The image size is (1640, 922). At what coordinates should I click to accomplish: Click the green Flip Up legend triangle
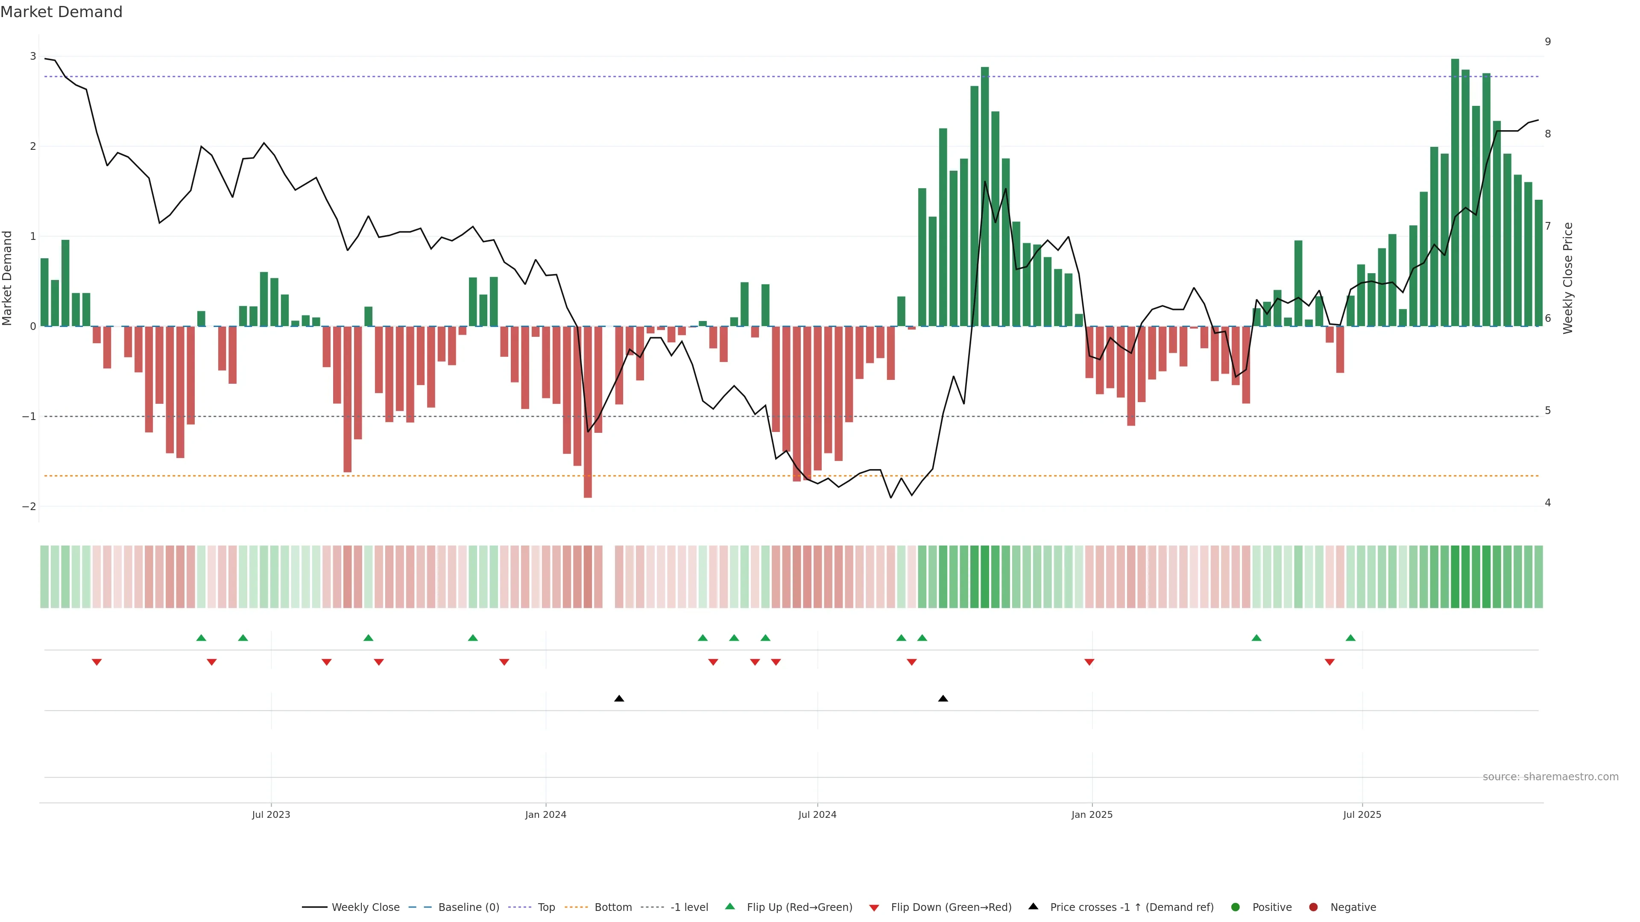pyautogui.click(x=729, y=906)
